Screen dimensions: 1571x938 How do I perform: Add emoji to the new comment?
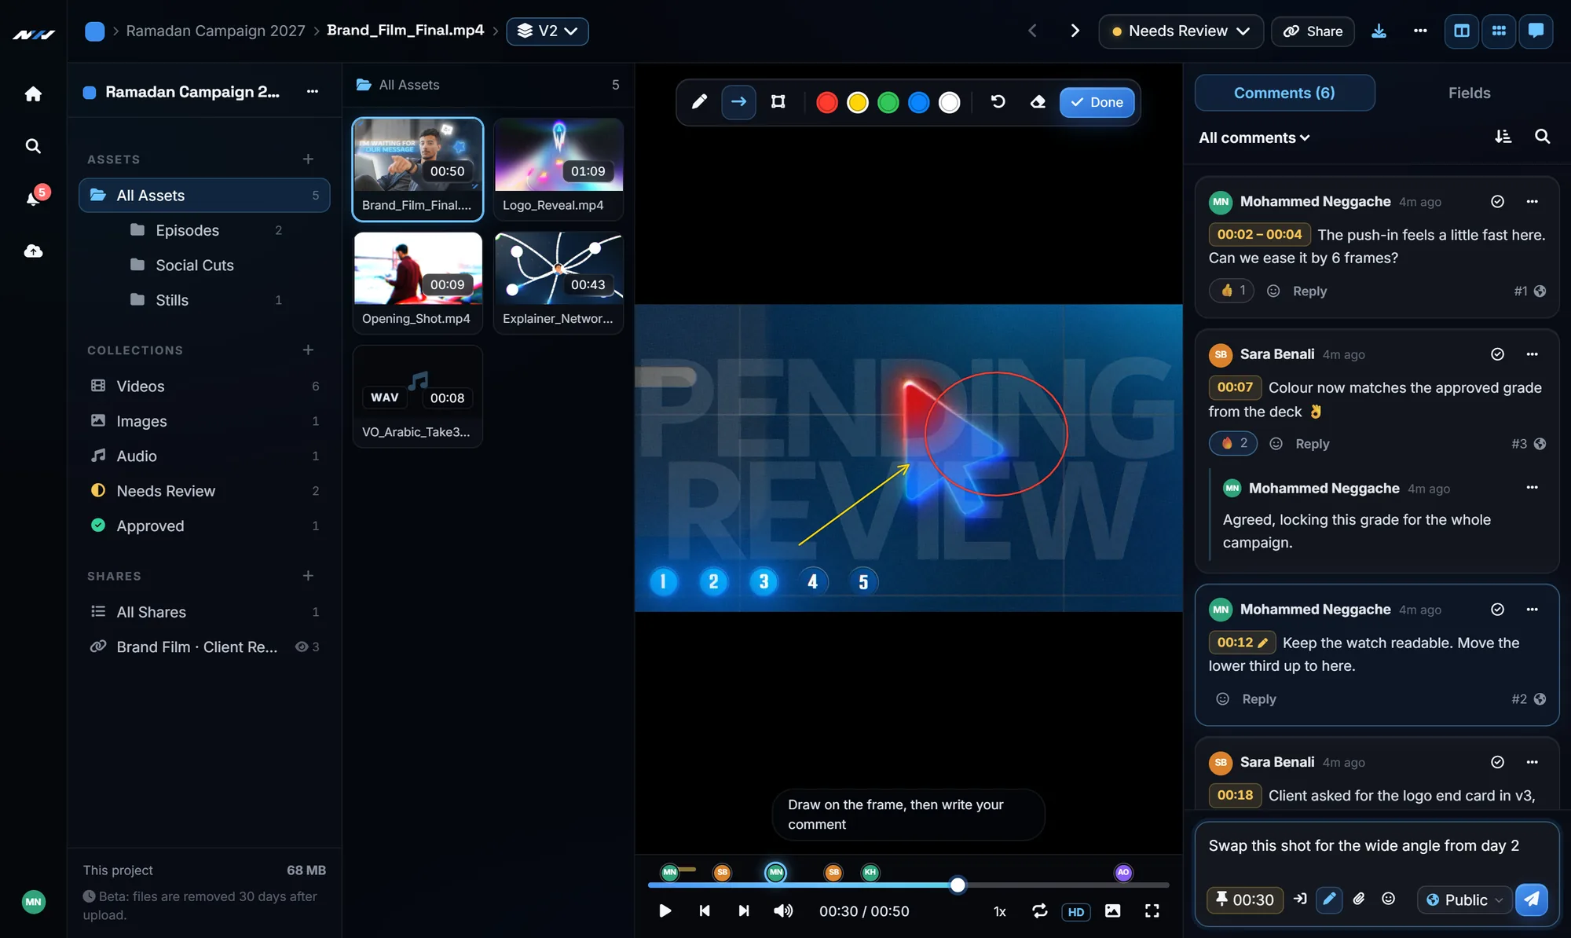[x=1389, y=899]
